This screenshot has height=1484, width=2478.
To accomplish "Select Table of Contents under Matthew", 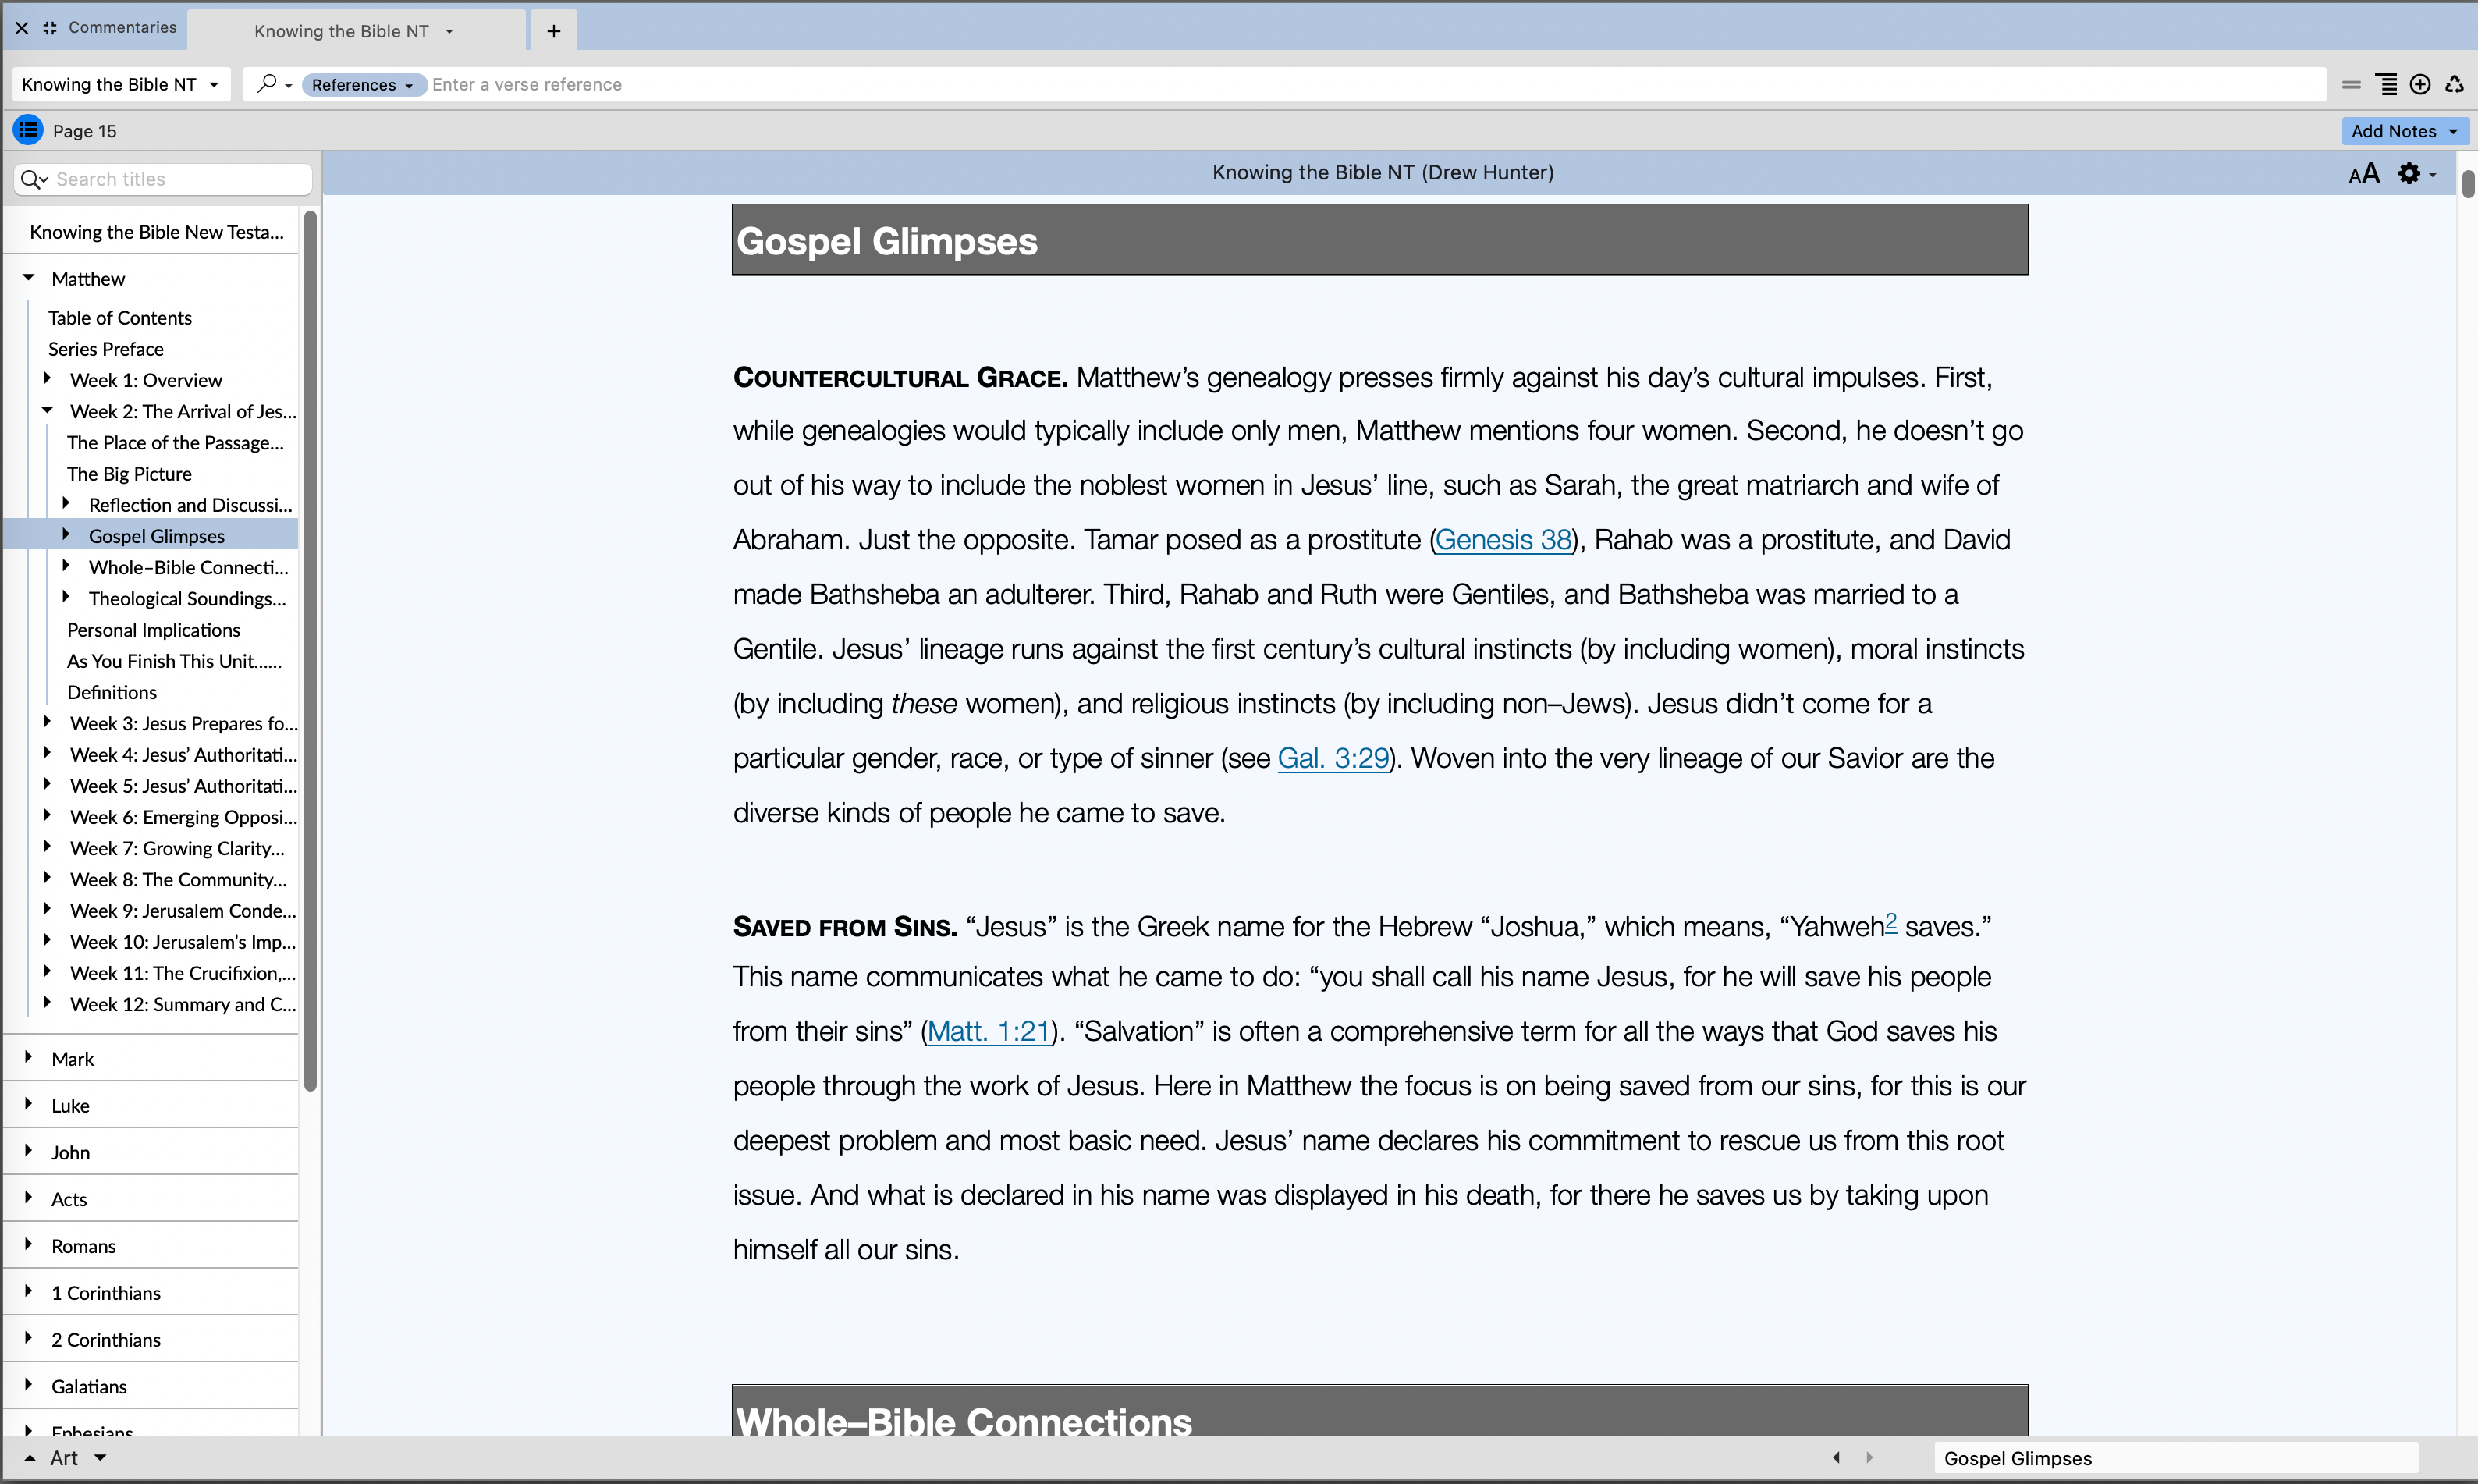I will coord(120,318).
